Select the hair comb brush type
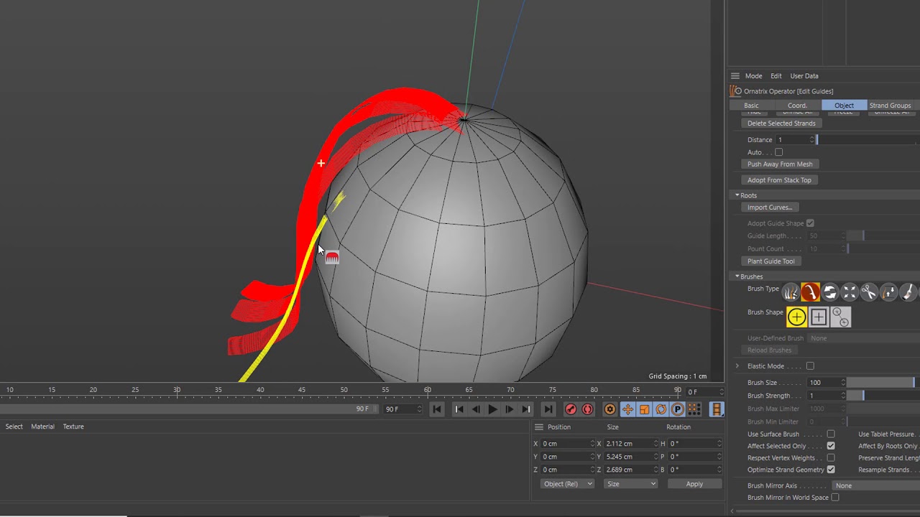Image resolution: width=920 pixels, height=517 pixels. (x=791, y=292)
